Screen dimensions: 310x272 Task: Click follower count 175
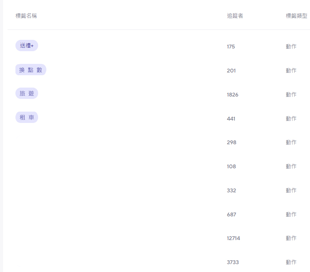pyautogui.click(x=231, y=47)
